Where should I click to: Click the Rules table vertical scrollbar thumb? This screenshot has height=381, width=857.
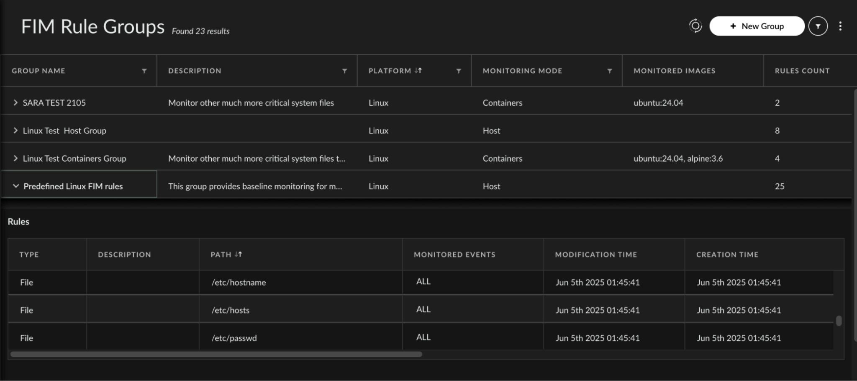click(x=839, y=321)
